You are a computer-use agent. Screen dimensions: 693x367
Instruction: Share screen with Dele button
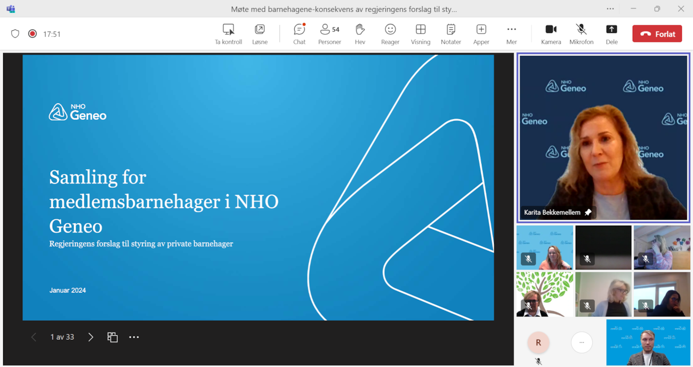click(611, 34)
